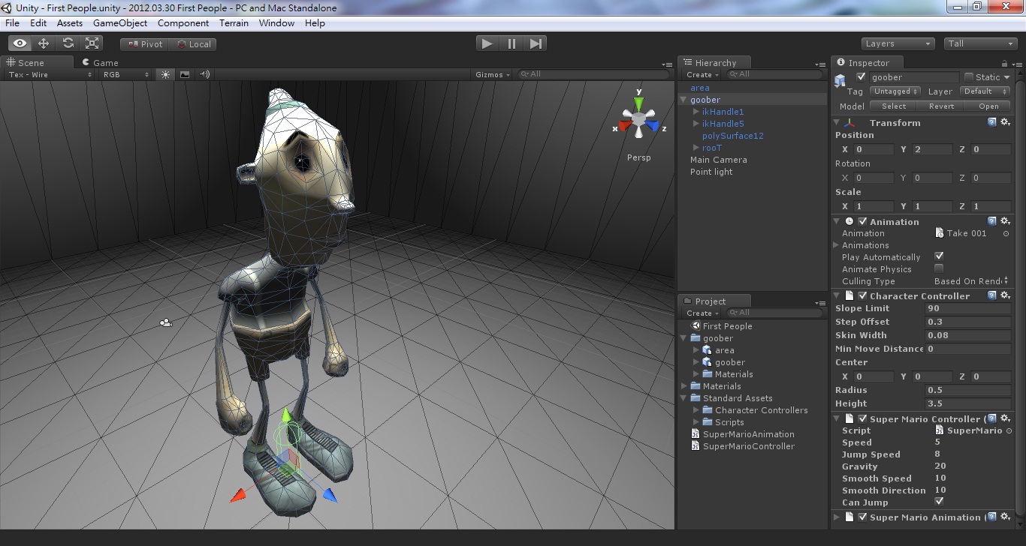The width and height of the screenshot is (1026, 546).
Task: Enable the Animate Physics checkbox
Action: coord(939,268)
